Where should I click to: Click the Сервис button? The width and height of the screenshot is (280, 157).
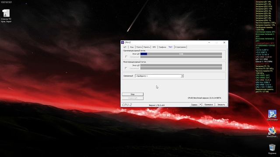tap(194, 105)
